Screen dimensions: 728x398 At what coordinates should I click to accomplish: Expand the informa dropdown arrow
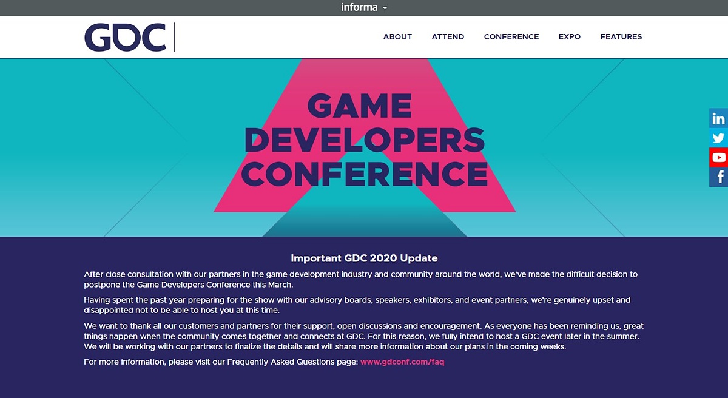coord(385,8)
